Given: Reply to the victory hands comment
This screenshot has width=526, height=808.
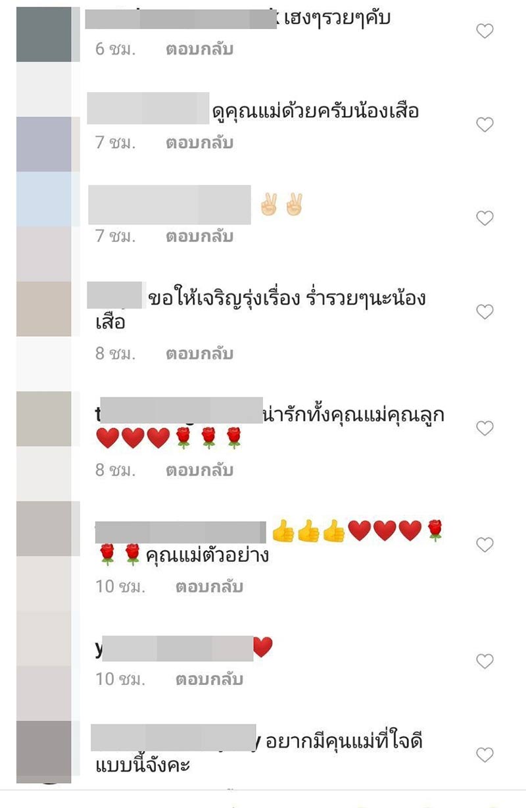Looking at the screenshot, I should [x=199, y=236].
